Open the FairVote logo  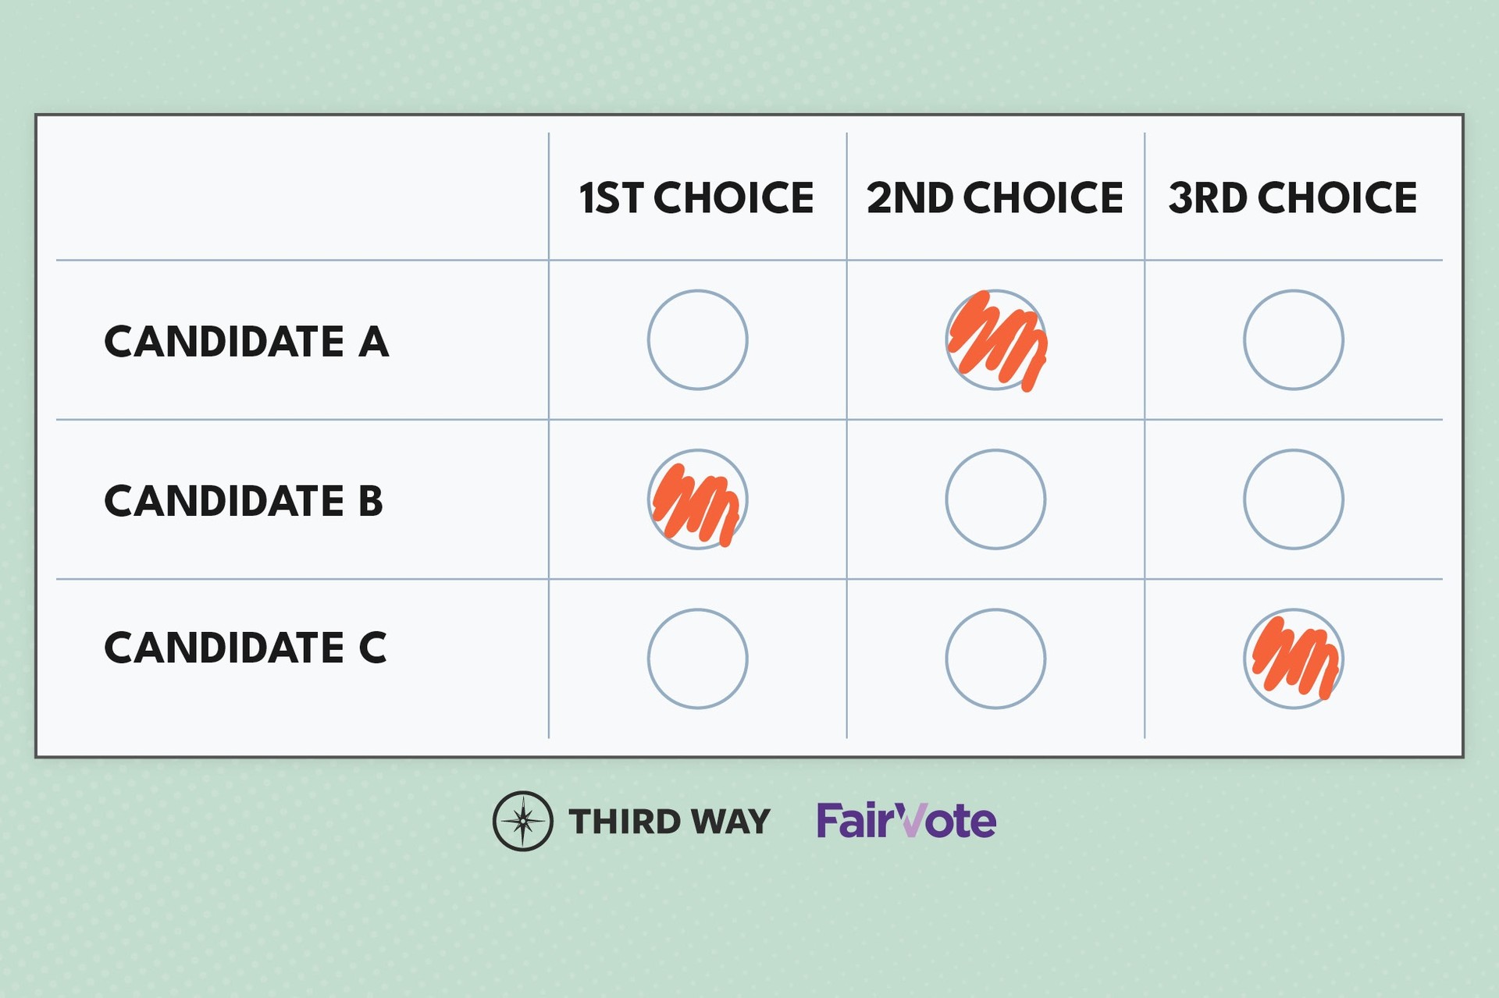tap(906, 821)
